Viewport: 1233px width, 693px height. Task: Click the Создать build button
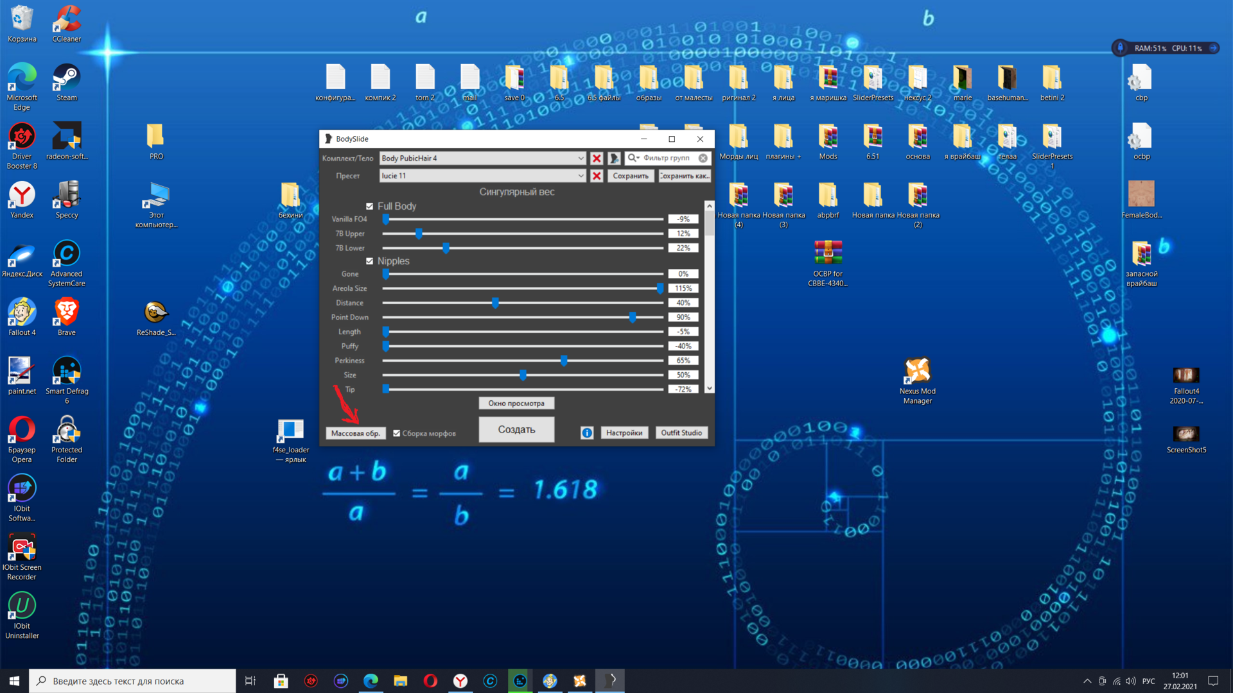pos(516,429)
